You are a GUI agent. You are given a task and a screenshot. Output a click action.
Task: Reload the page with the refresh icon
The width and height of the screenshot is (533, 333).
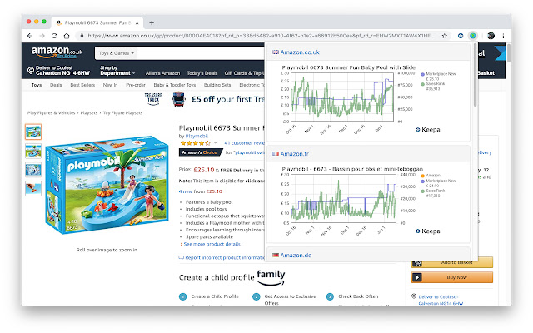(54, 36)
